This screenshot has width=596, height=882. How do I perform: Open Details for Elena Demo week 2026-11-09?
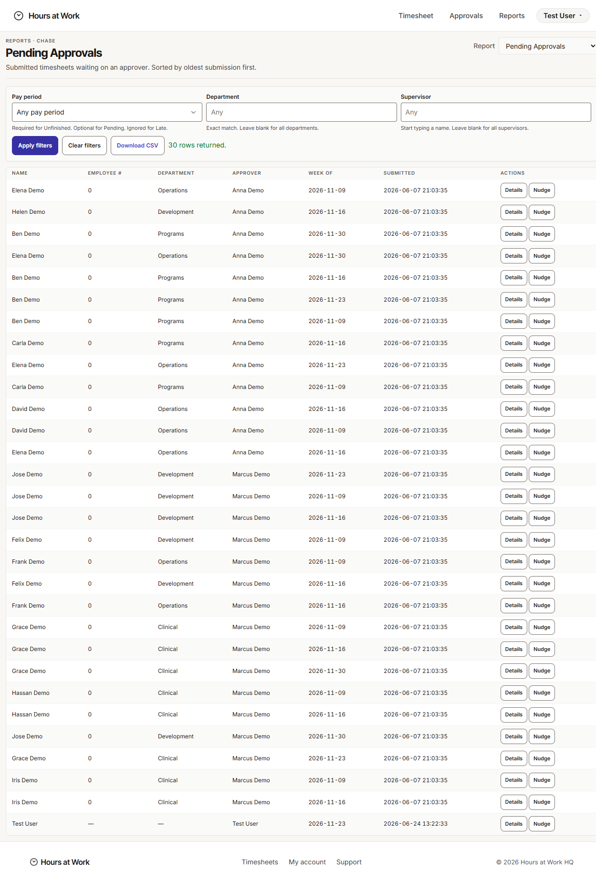(513, 190)
